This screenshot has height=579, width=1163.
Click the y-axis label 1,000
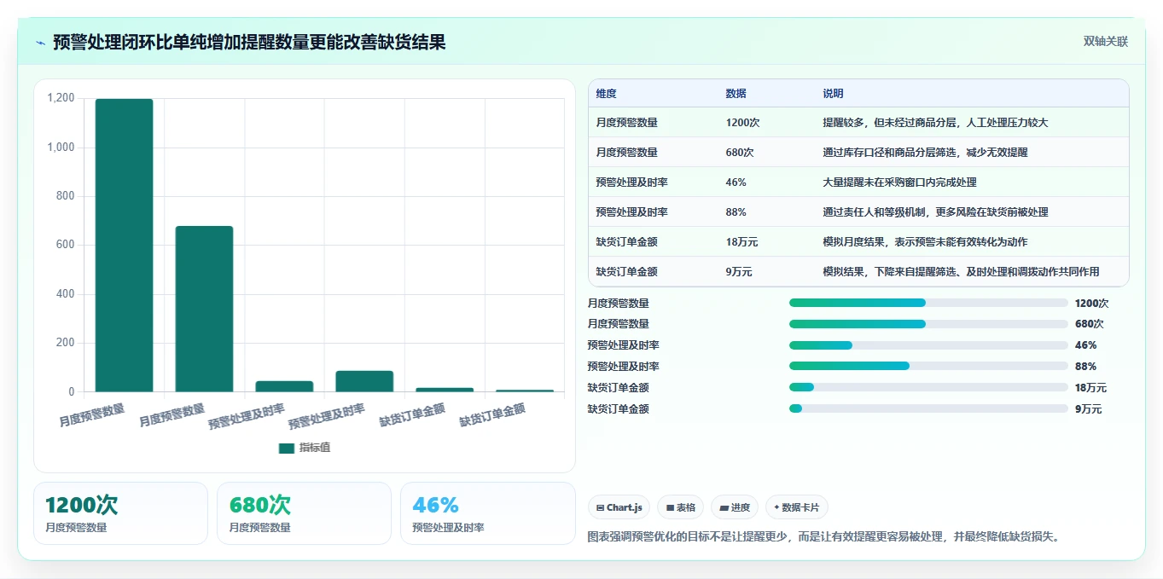click(61, 148)
